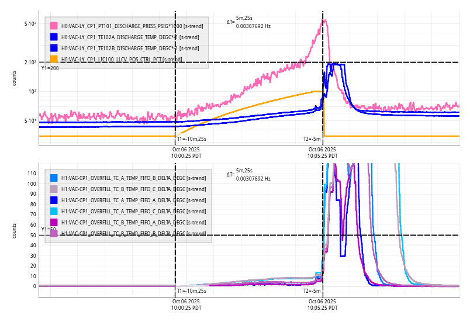Click the orange LIC100 LLCV swatch

click(x=54, y=59)
